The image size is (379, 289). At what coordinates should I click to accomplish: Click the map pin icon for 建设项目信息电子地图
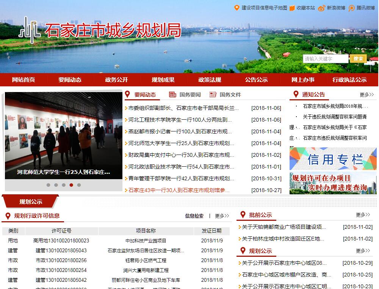tap(237, 8)
